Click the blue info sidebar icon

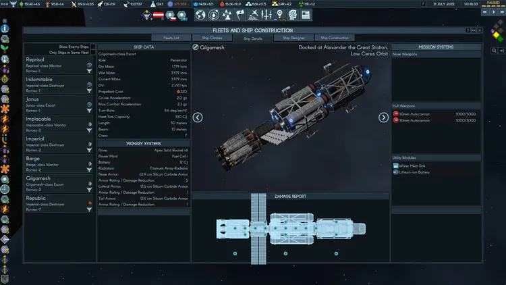pos(5,29)
